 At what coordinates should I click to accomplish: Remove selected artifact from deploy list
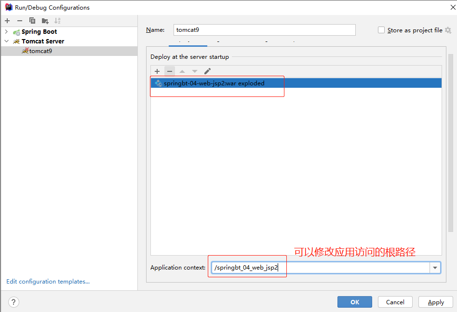tap(170, 71)
